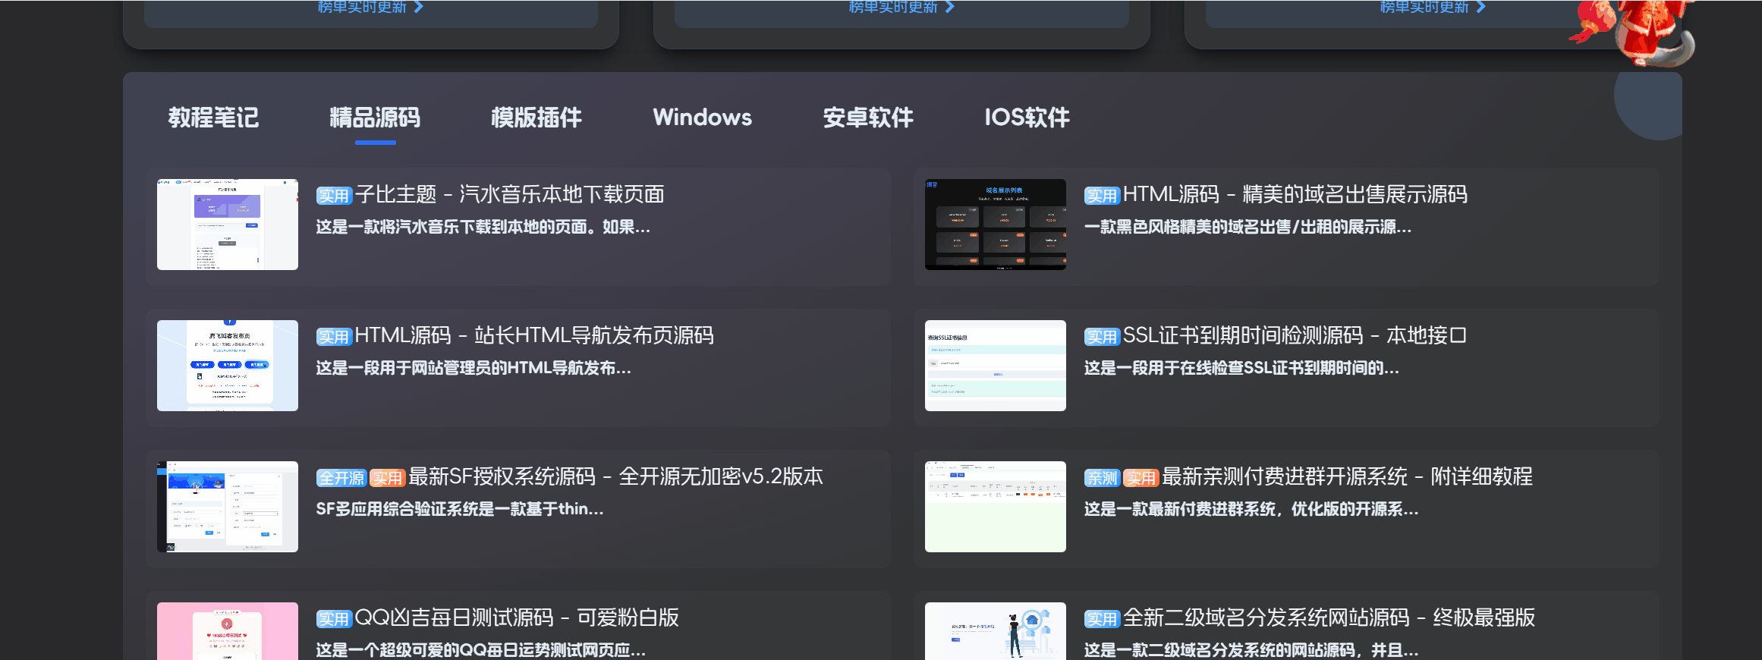Image resolution: width=1762 pixels, height=660 pixels.
Task: Click the 实用 tag on 子比主题 article
Action: (x=334, y=196)
